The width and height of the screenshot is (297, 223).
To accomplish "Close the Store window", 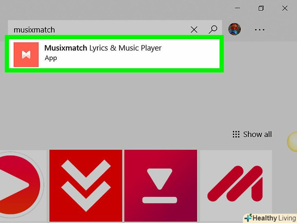I will (x=285, y=8).
